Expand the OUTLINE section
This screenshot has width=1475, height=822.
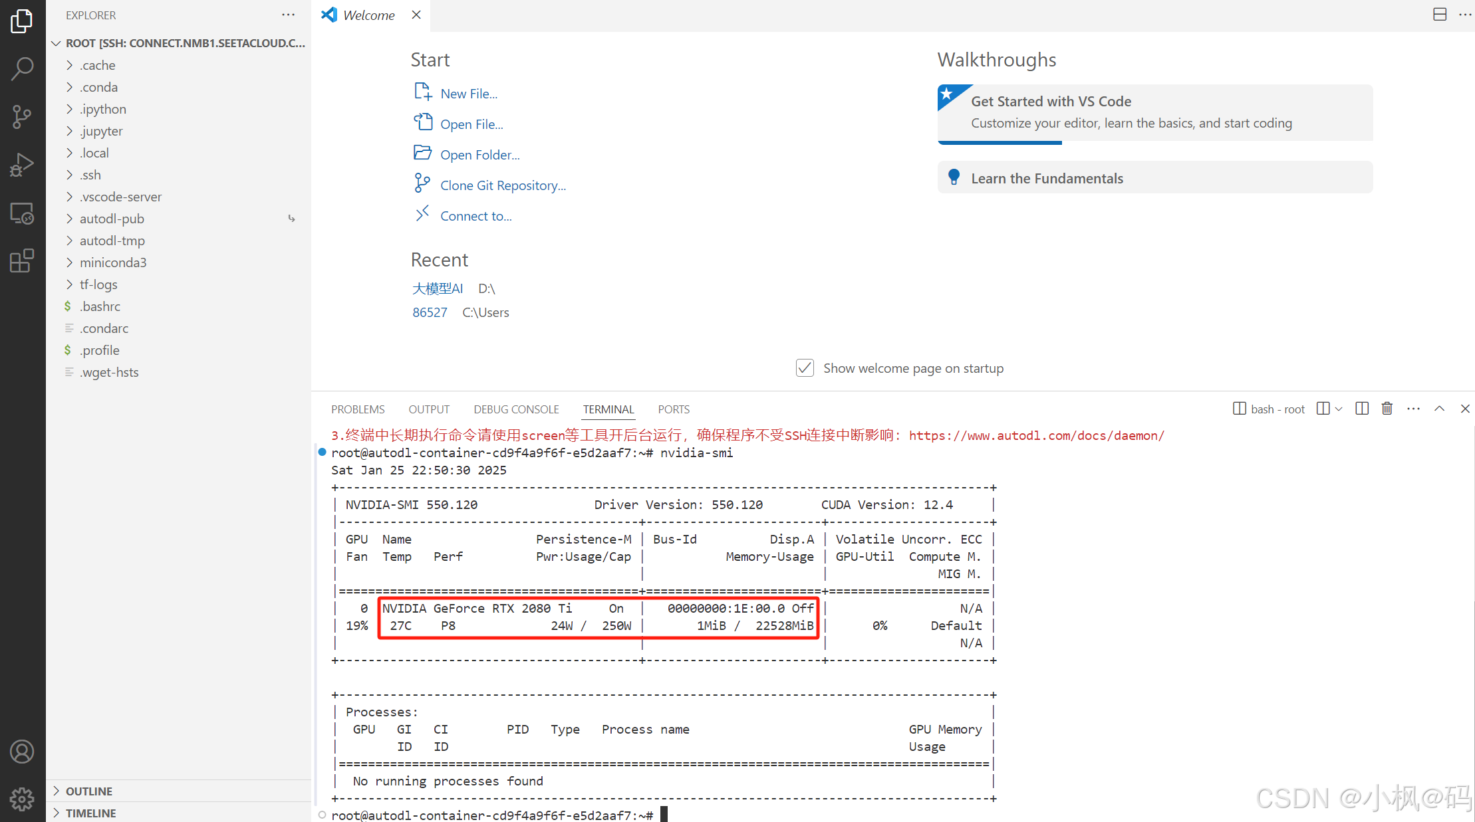[x=88, y=791]
